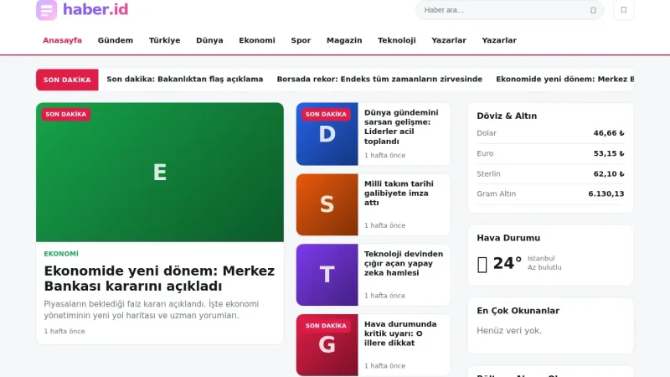The image size is (670, 377).
Task: Click the EKONOMİ category label
Action: coord(61,254)
